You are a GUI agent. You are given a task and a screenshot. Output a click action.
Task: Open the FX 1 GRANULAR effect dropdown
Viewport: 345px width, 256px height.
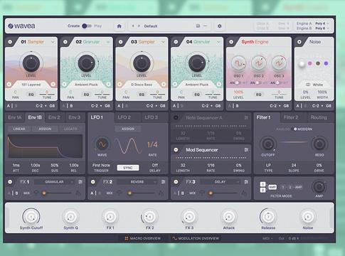tap(54, 182)
